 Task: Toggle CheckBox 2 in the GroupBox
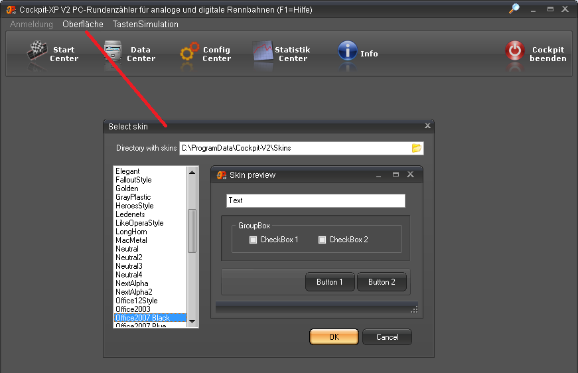tap(322, 240)
